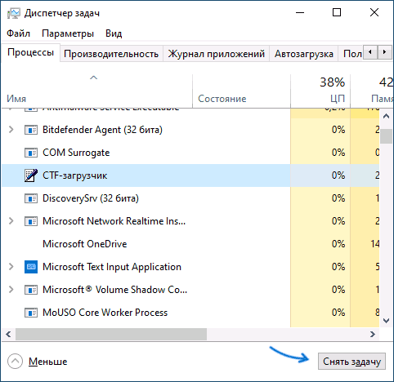Click the Microsoft Text Input Application icon

[x=31, y=267]
